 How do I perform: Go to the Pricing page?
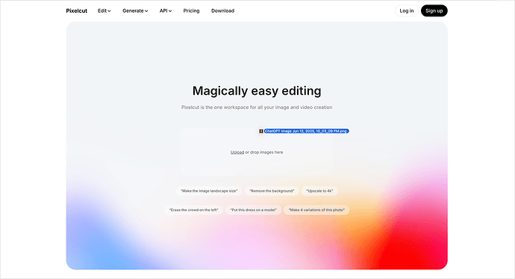(x=191, y=11)
